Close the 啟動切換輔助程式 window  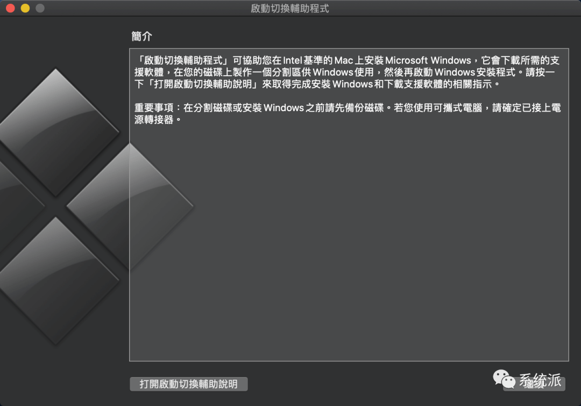(x=10, y=8)
